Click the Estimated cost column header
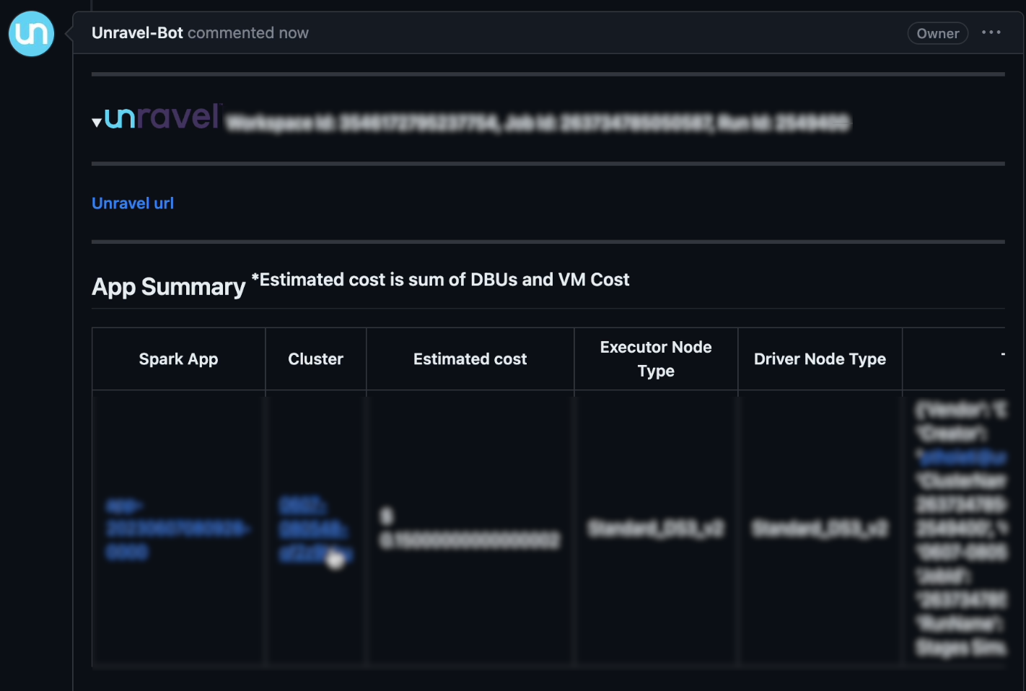1026x691 pixels. (470, 359)
